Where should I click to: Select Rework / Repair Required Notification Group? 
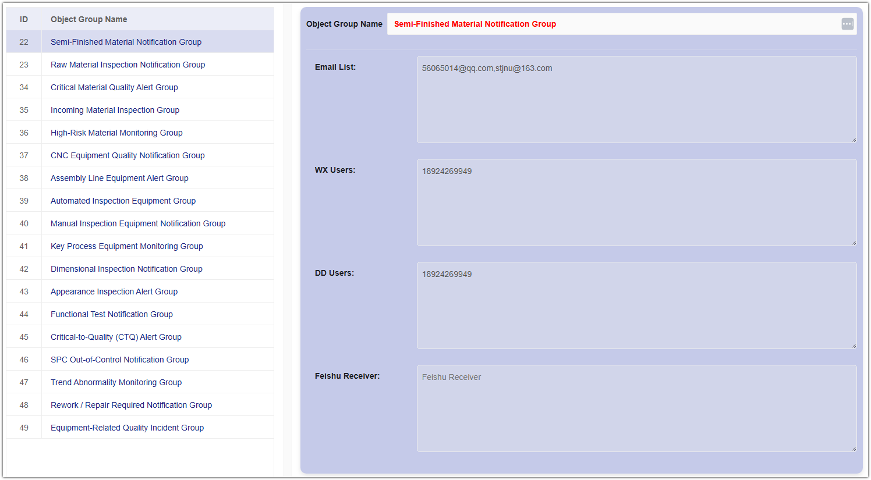(131, 405)
